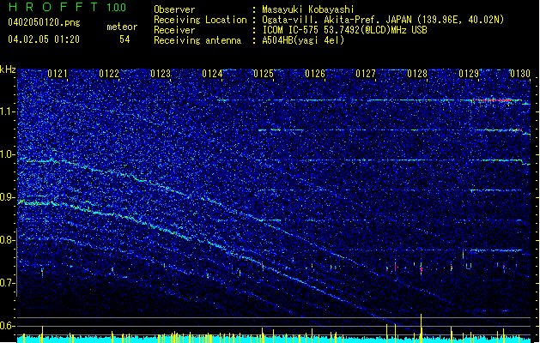The image size is (540, 343).
Task: Click the kHz axis unit label
Action: coord(8,69)
